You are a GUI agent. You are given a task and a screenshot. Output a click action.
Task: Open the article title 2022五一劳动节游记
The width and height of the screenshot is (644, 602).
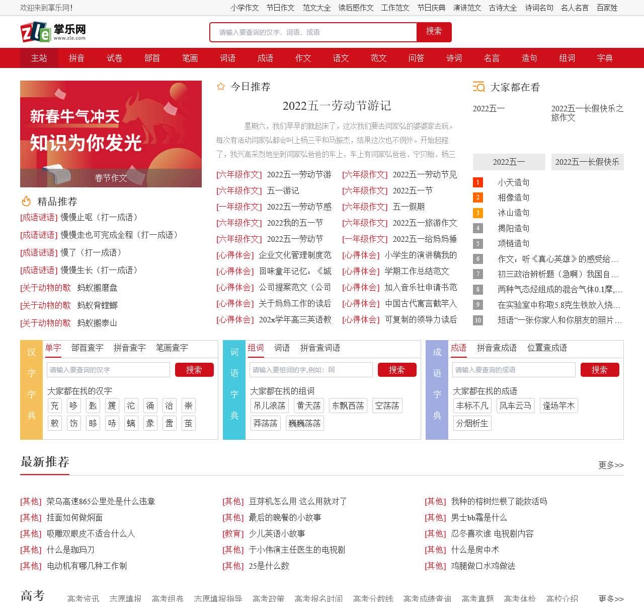point(337,106)
